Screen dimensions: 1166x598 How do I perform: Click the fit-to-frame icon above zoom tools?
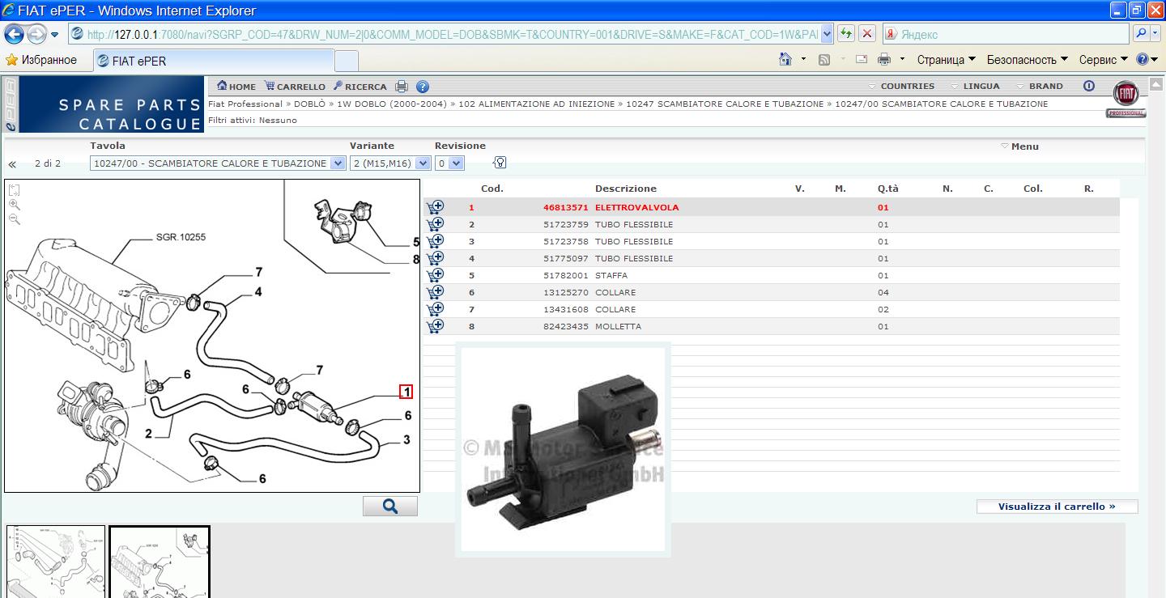point(15,191)
